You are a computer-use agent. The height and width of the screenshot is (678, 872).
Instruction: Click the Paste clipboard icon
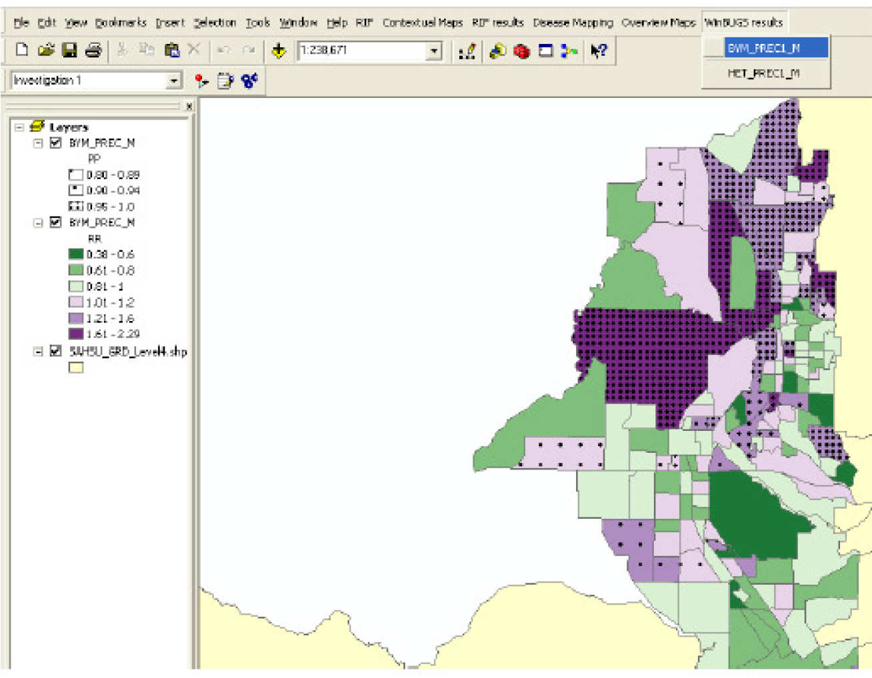click(x=171, y=50)
